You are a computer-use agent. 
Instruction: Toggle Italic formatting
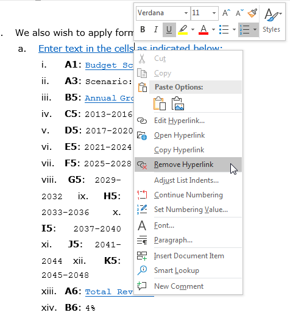tap(156, 30)
